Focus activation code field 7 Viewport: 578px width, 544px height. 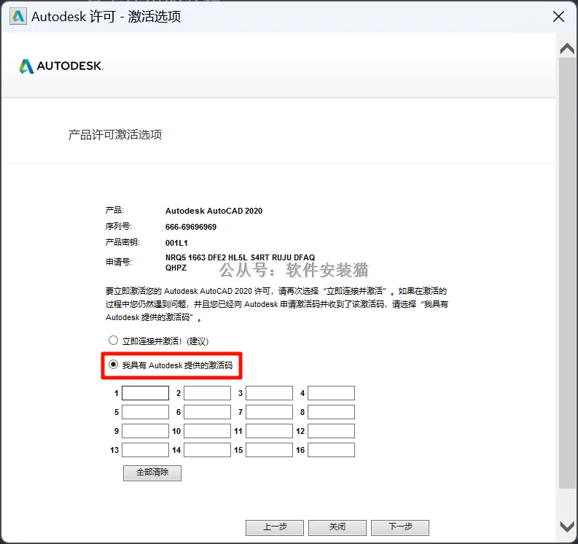(x=269, y=412)
